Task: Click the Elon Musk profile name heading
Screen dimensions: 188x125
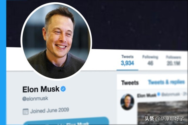Action: pyautogui.click(x=41, y=89)
